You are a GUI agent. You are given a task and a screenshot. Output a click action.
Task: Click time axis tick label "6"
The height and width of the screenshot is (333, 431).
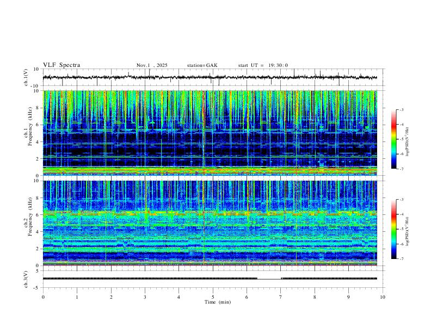click(247, 297)
